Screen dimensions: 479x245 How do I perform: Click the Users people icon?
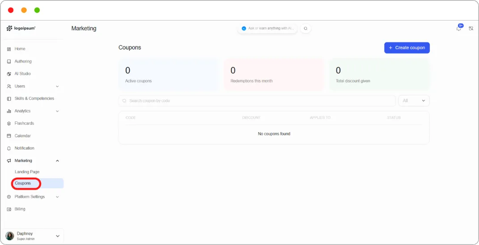(x=9, y=86)
